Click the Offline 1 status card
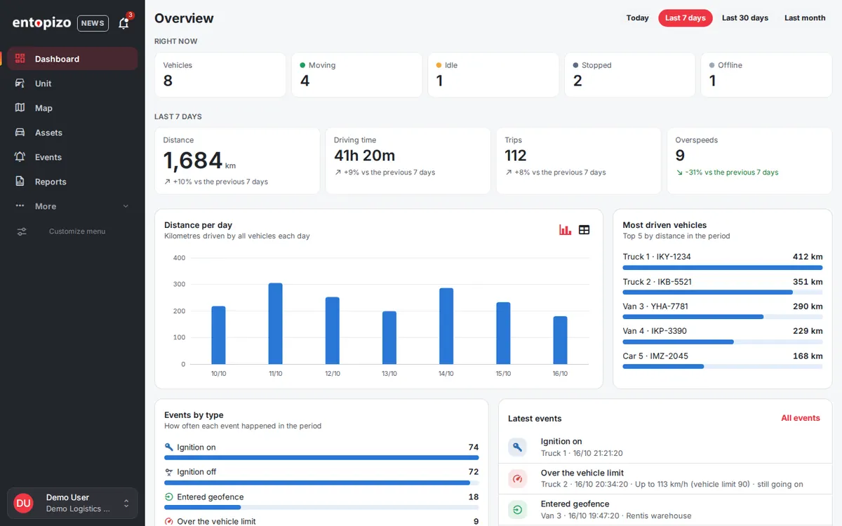Image resolution: width=842 pixels, height=526 pixels. (x=766, y=74)
